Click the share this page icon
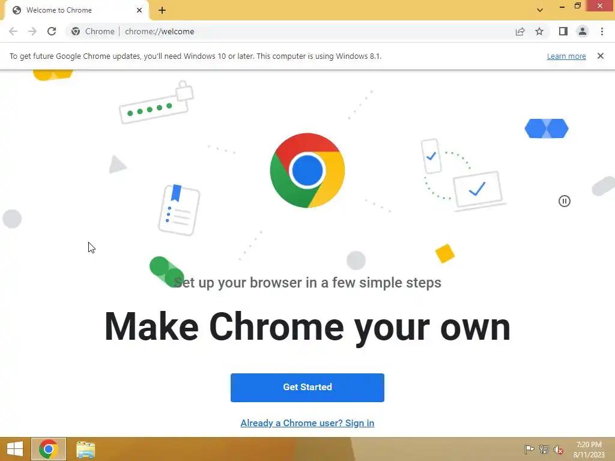This screenshot has height=461, width=615. coord(520,31)
